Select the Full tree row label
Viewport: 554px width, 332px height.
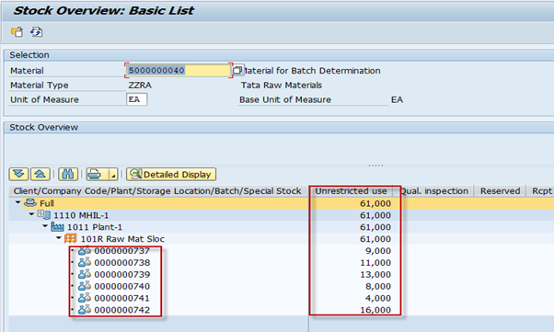47,203
